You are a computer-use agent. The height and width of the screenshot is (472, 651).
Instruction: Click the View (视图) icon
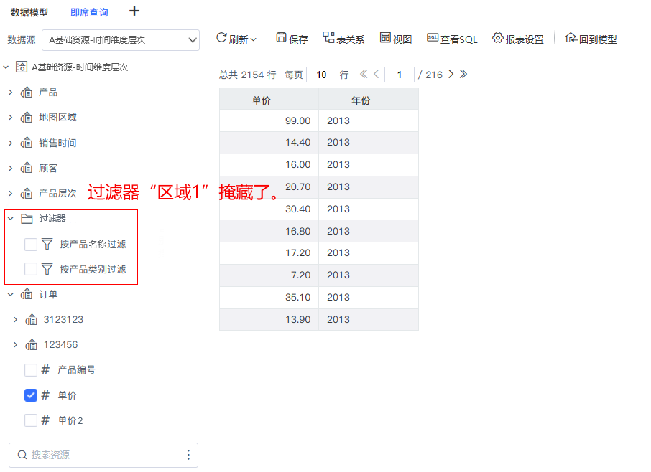click(x=385, y=38)
